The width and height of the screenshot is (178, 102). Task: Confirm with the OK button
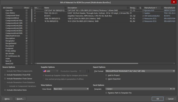158,99
